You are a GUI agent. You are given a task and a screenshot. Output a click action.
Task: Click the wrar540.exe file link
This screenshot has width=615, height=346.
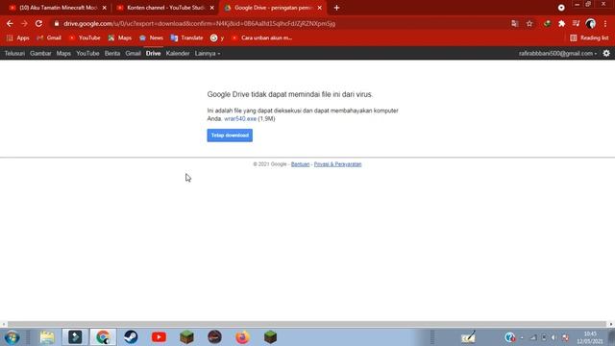(x=240, y=119)
